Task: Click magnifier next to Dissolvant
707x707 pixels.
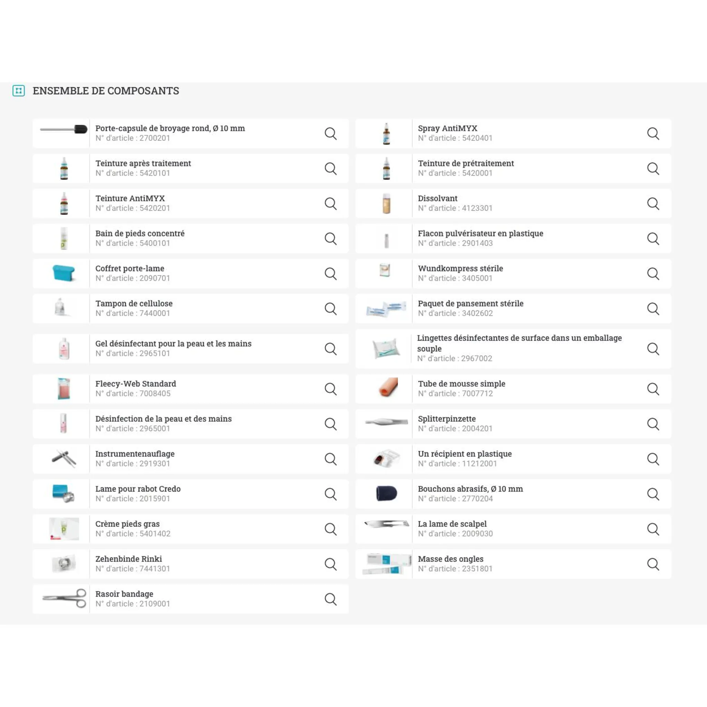Action: click(x=653, y=203)
